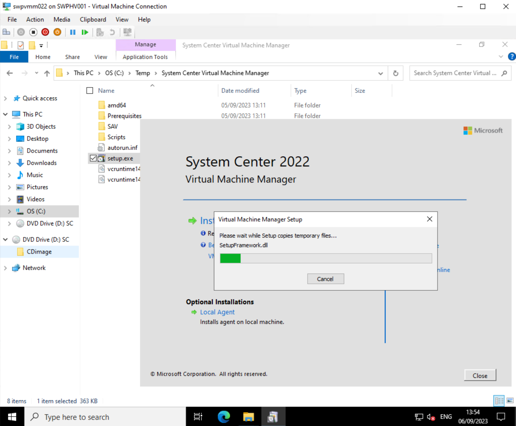Save the VM state via orange power icon
This screenshot has width=516, height=426.
[x=57, y=32]
